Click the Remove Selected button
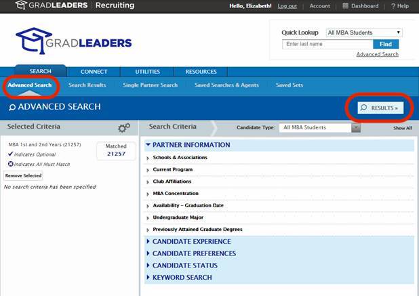 coord(23,175)
